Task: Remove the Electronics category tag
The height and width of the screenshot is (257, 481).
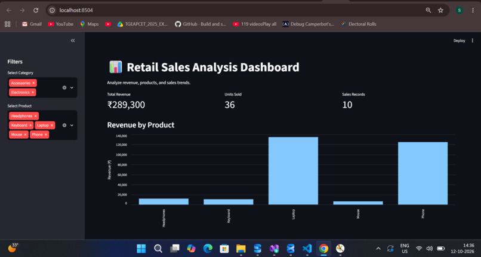Action: 33,92
